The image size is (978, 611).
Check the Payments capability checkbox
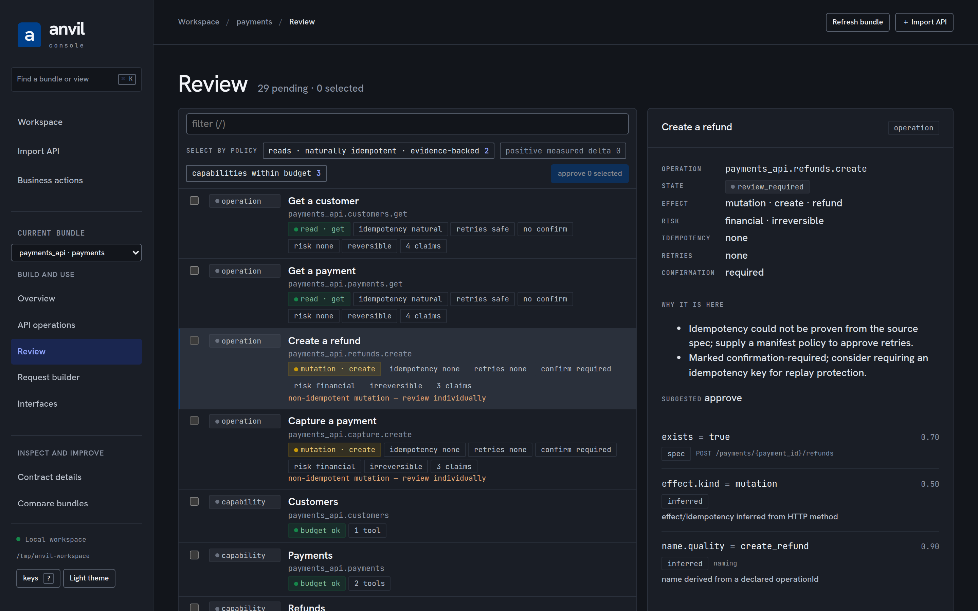(x=194, y=555)
